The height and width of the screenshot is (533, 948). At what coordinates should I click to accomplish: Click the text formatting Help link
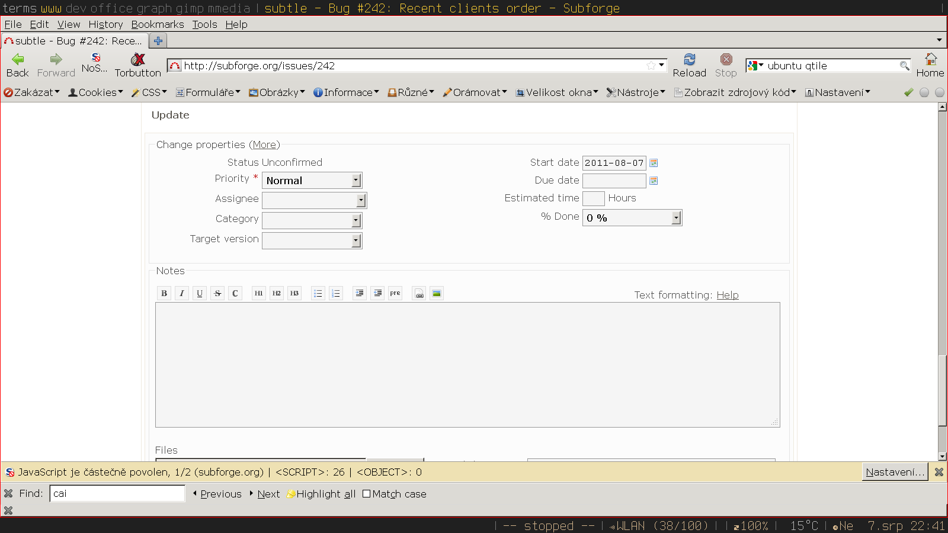(x=727, y=295)
